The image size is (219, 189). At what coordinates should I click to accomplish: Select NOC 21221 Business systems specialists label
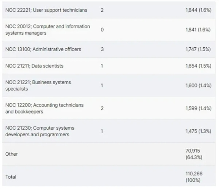[38, 85]
